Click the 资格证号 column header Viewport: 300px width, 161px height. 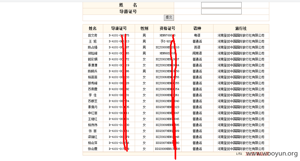(x=167, y=28)
